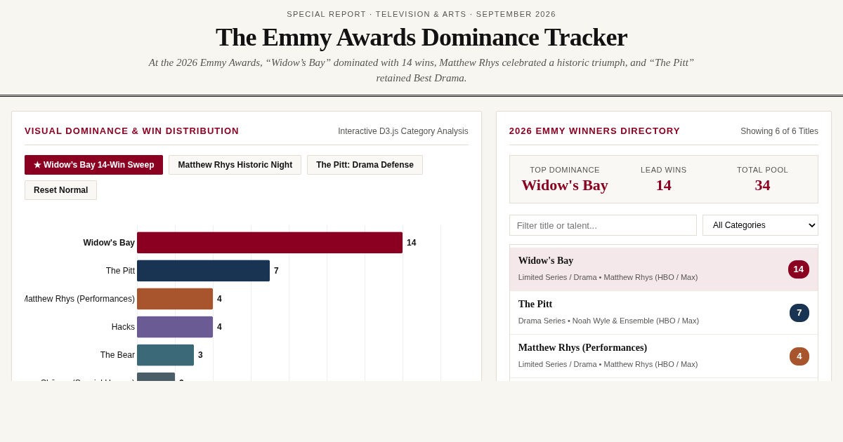Click Matthew Rhys orange chart bar
843x442 pixels.
click(x=175, y=299)
